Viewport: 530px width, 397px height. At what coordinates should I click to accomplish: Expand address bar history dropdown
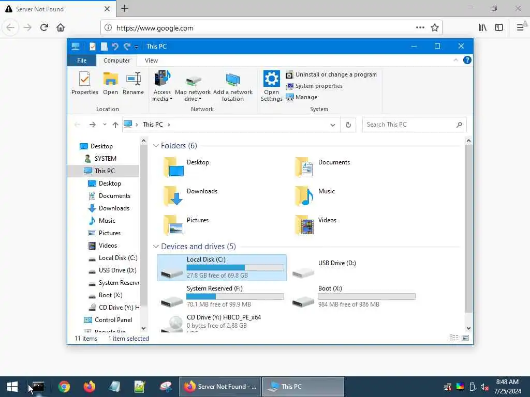coord(333,125)
